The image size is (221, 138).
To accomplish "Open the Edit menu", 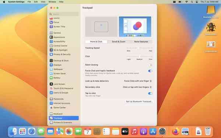I will 36,2.
